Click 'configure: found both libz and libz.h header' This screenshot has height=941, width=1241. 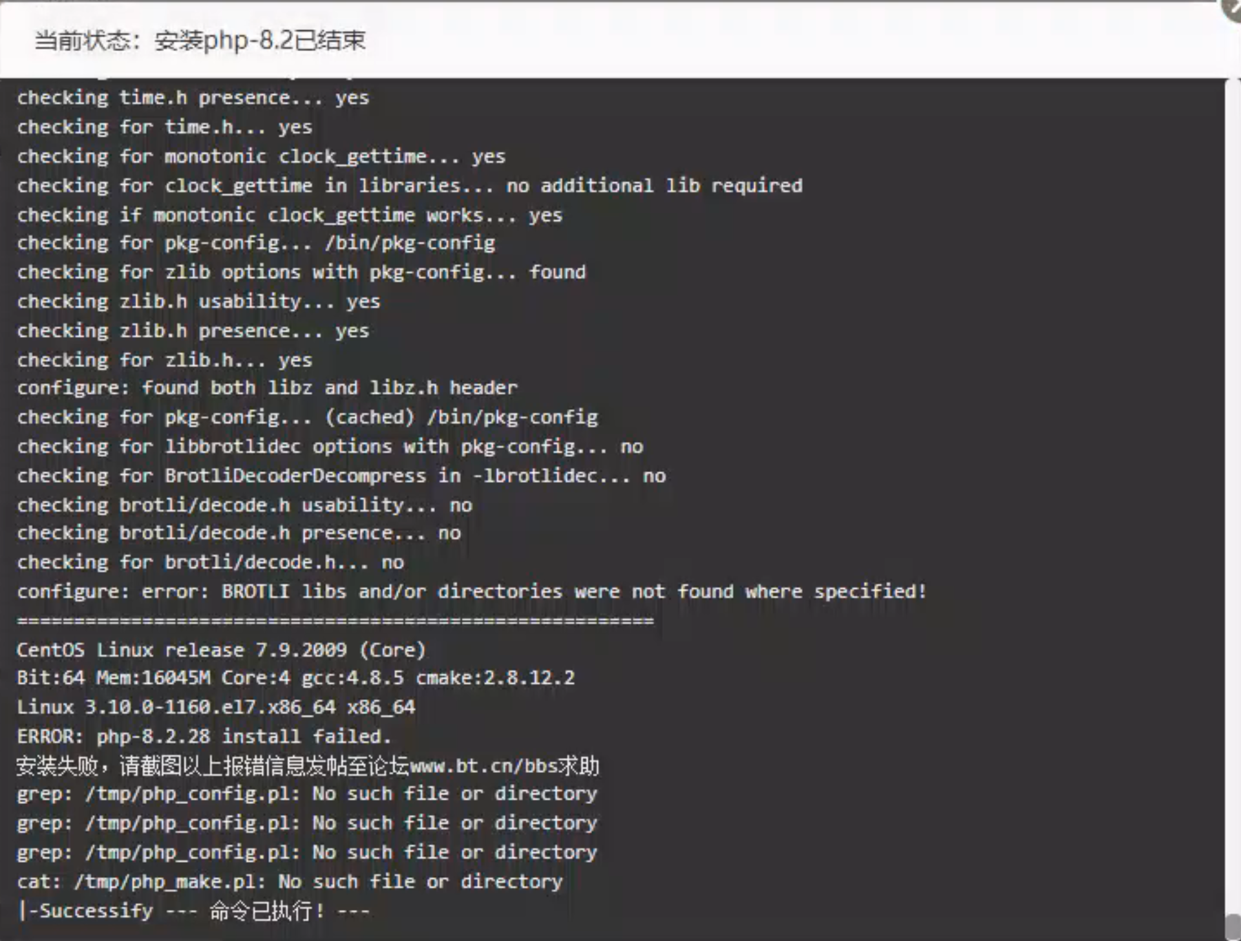coord(267,388)
